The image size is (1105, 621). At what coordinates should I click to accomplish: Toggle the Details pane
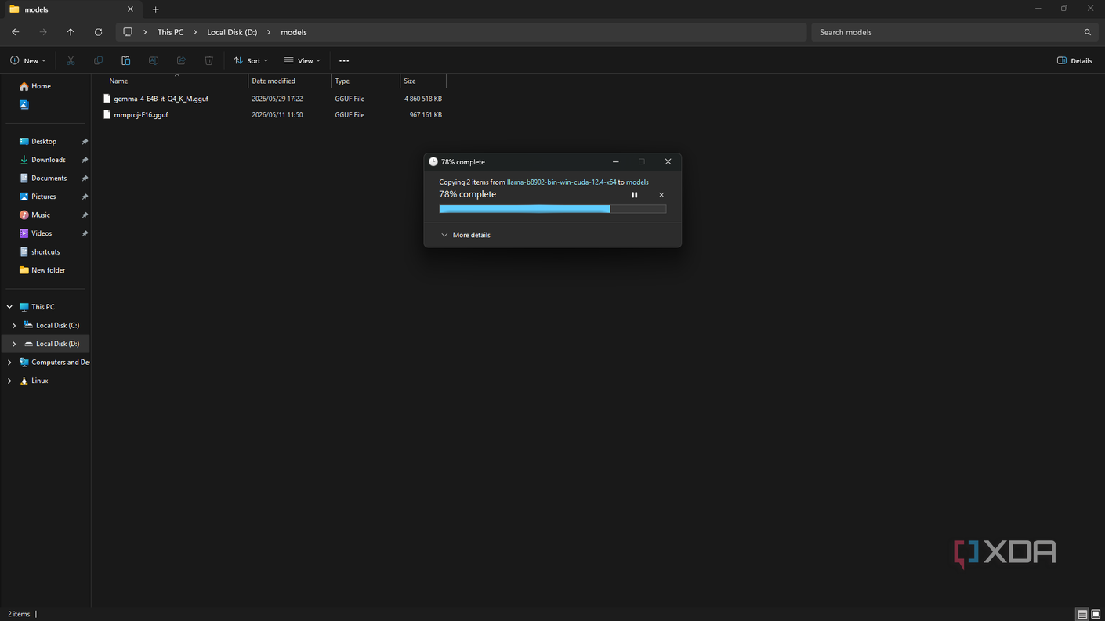click(x=1074, y=60)
